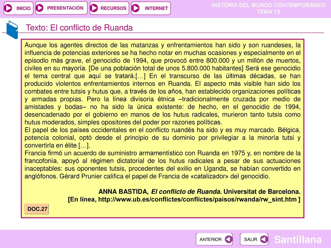Click the line starting 'Francia firmó un acuerdo'
Screen dimensions: 331x248
pyautogui.click(x=163, y=153)
